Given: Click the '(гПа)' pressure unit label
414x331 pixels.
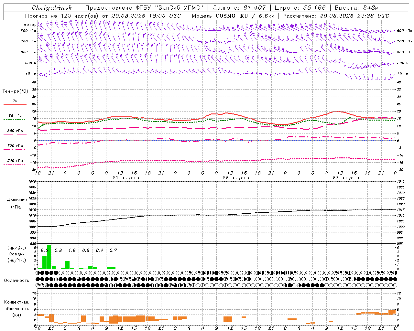Looking at the screenshot, I should pyautogui.click(x=17, y=207).
